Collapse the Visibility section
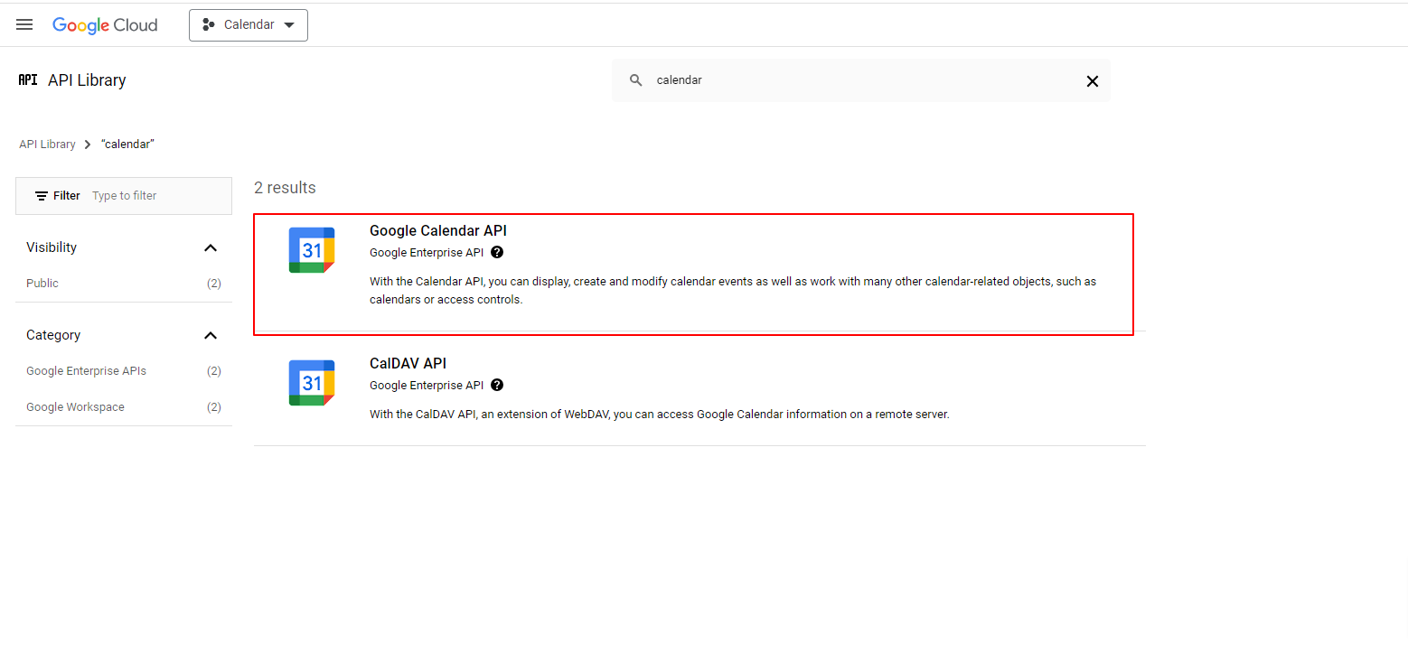The height and width of the screenshot is (662, 1408). [211, 247]
